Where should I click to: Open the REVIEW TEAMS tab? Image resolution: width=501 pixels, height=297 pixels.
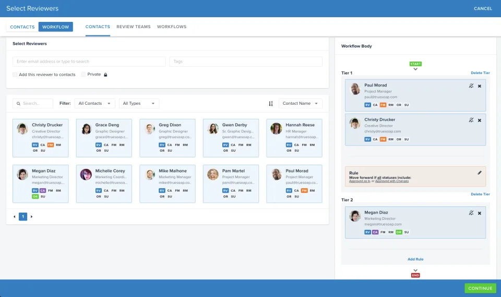coord(134,27)
